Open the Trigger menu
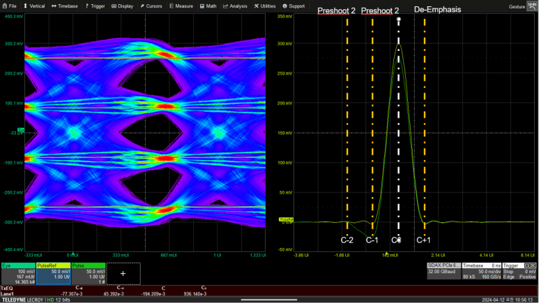The width and height of the screenshot is (539, 303). point(96,6)
